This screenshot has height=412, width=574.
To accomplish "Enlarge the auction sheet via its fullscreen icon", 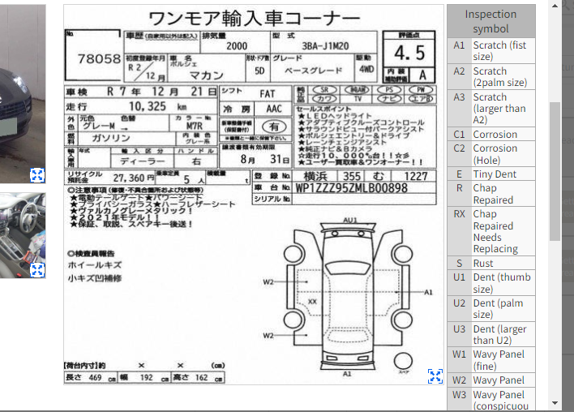I will 435,376.
